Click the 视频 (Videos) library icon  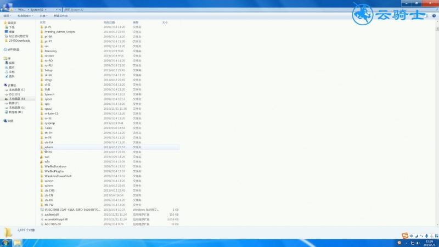(7, 63)
